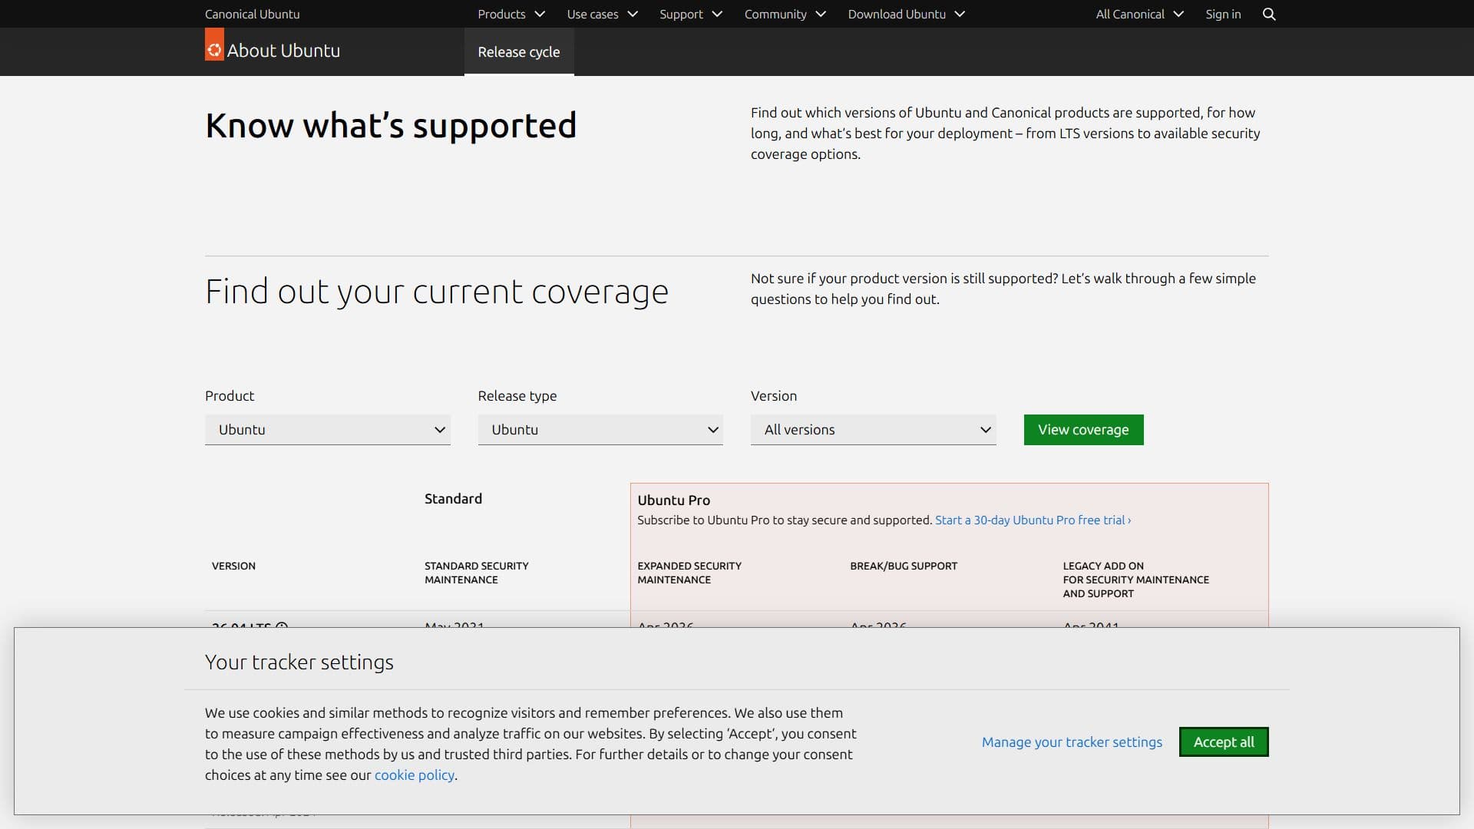Click the 'Your tracker settings' heading
The image size is (1474, 829).
(x=299, y=662)
